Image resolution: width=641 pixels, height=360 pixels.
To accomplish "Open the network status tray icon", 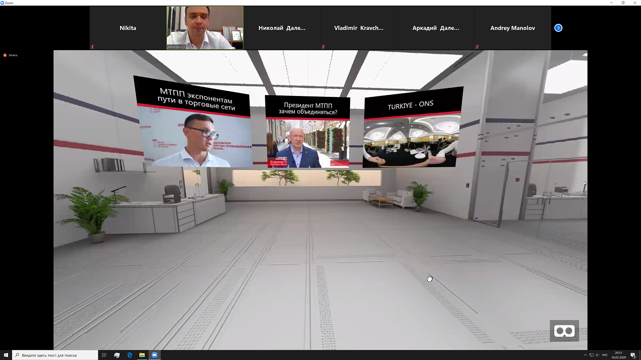I will coord(591,355).
